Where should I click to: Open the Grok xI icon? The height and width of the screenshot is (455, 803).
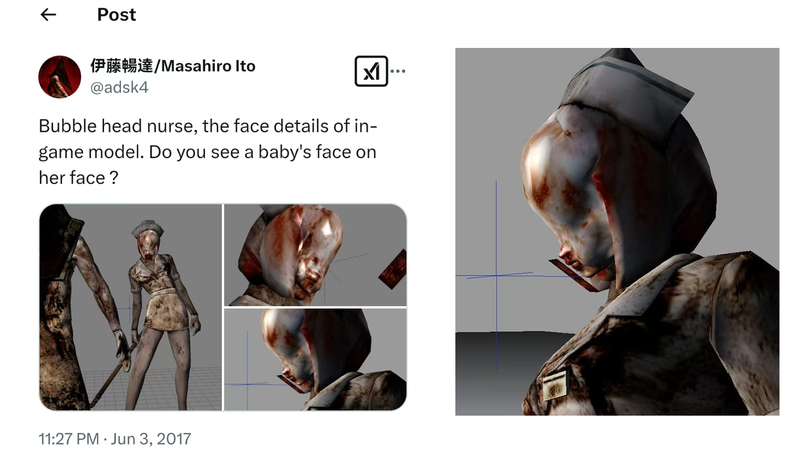click(371, 71)
